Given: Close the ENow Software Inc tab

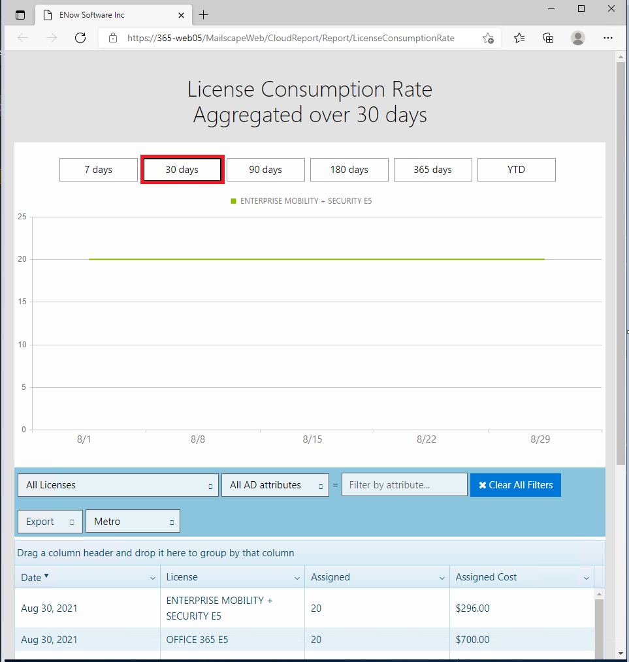Looking at the screenshot, I should tap(181, 15).
